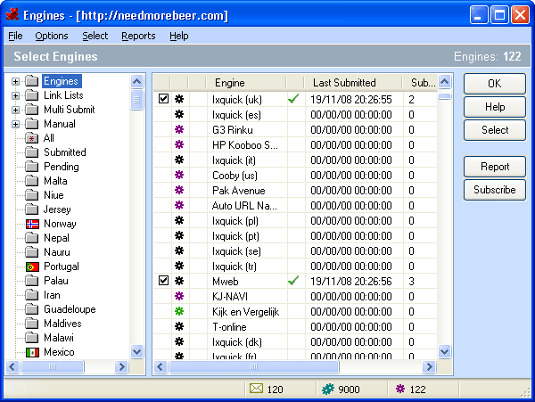The height and width of the screenshot is (402, 535).
Task: Click the purple gear icon beside G3 Rinku
Action: point(178,129)
